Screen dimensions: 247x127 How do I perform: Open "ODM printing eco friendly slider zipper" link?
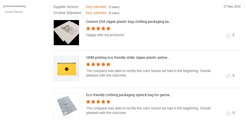click(128, 58)
